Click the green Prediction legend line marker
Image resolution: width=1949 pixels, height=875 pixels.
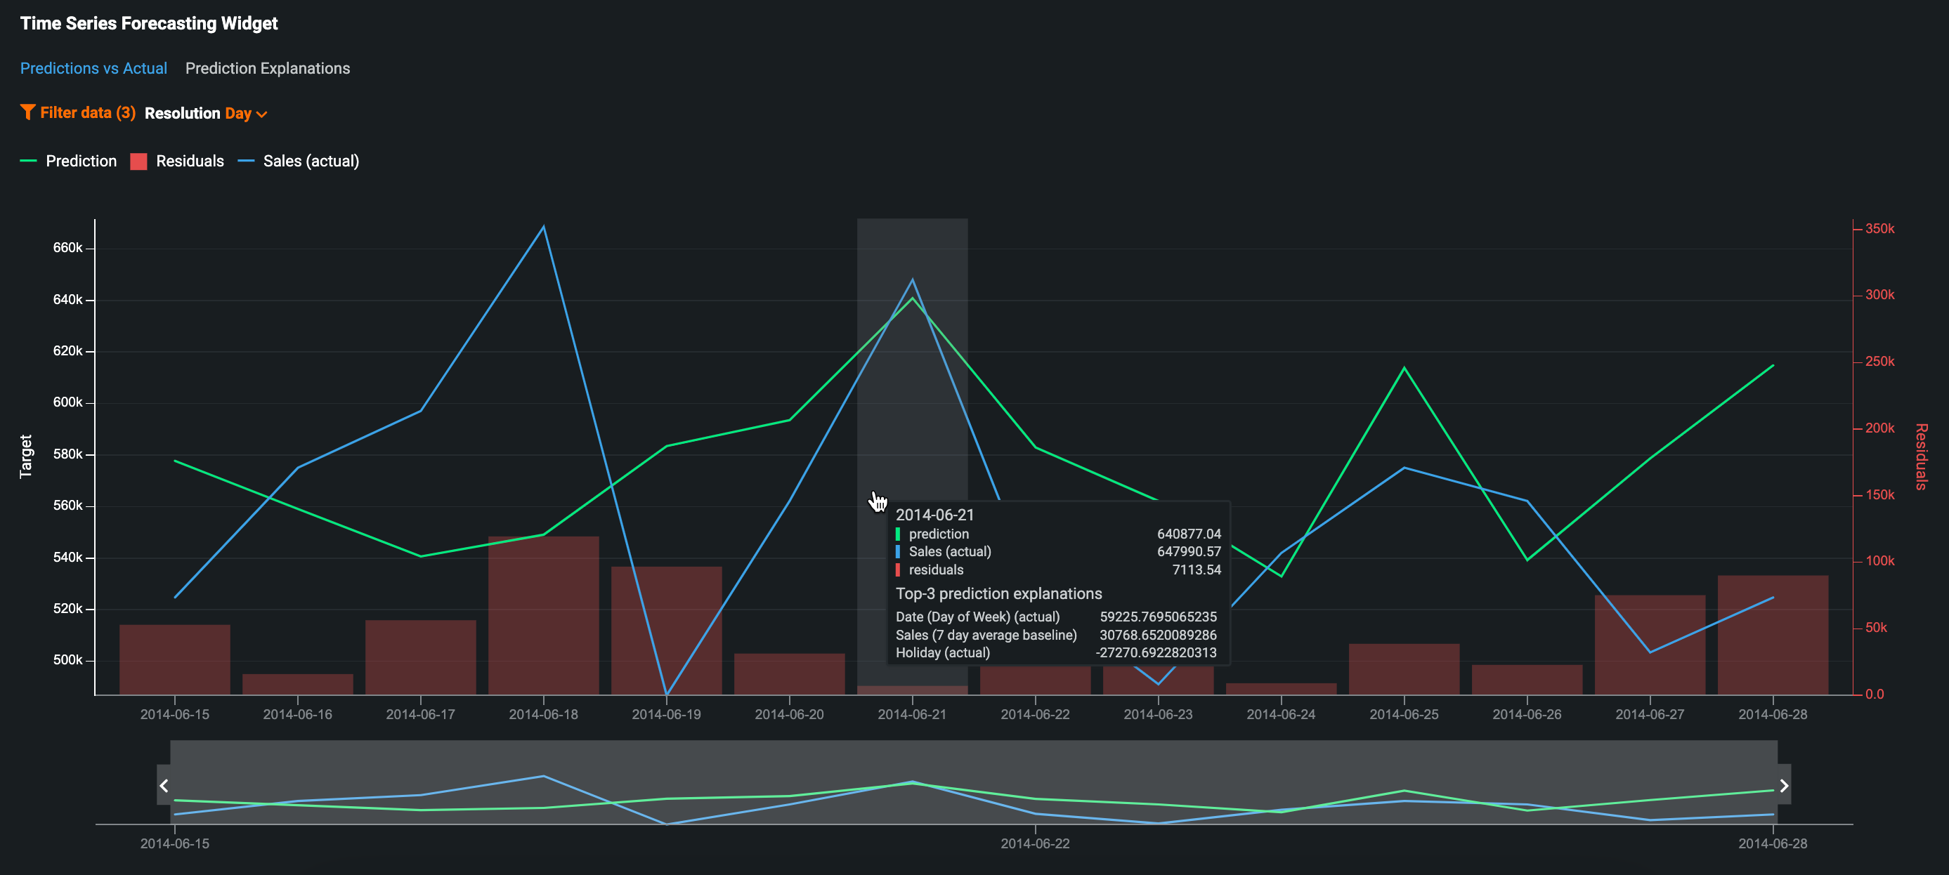(x=28, y=161)
